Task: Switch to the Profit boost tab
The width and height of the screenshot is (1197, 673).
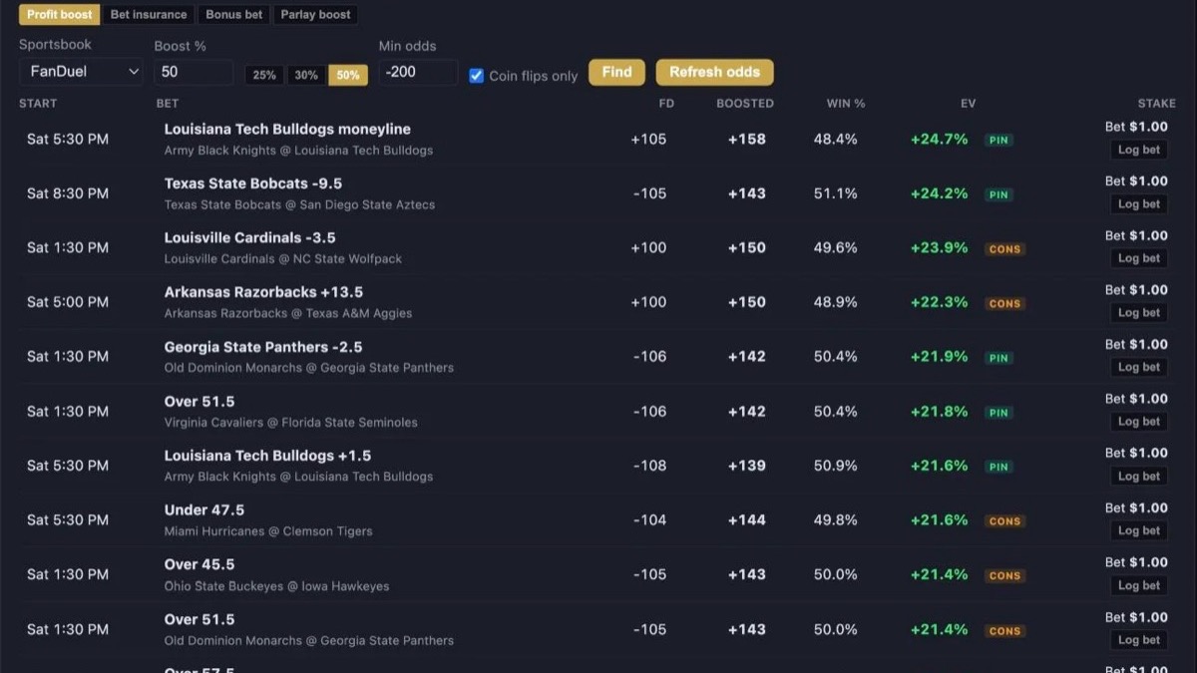Action: click(60, 15)
